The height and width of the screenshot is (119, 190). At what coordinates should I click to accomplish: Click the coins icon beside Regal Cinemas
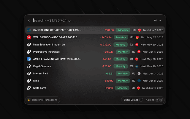[x=29, y=66]
